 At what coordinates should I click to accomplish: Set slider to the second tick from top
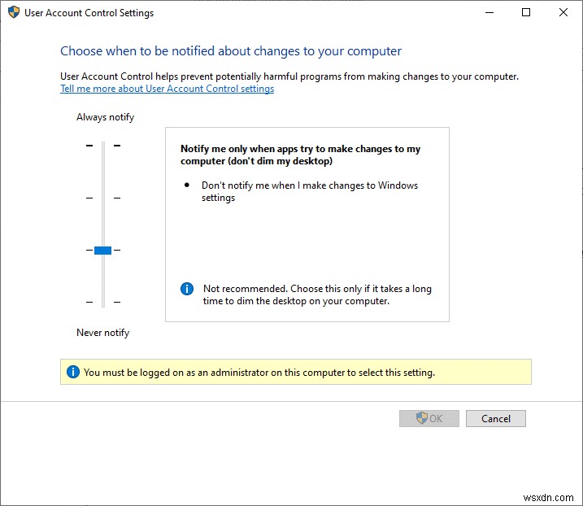(x=103, y=198)
